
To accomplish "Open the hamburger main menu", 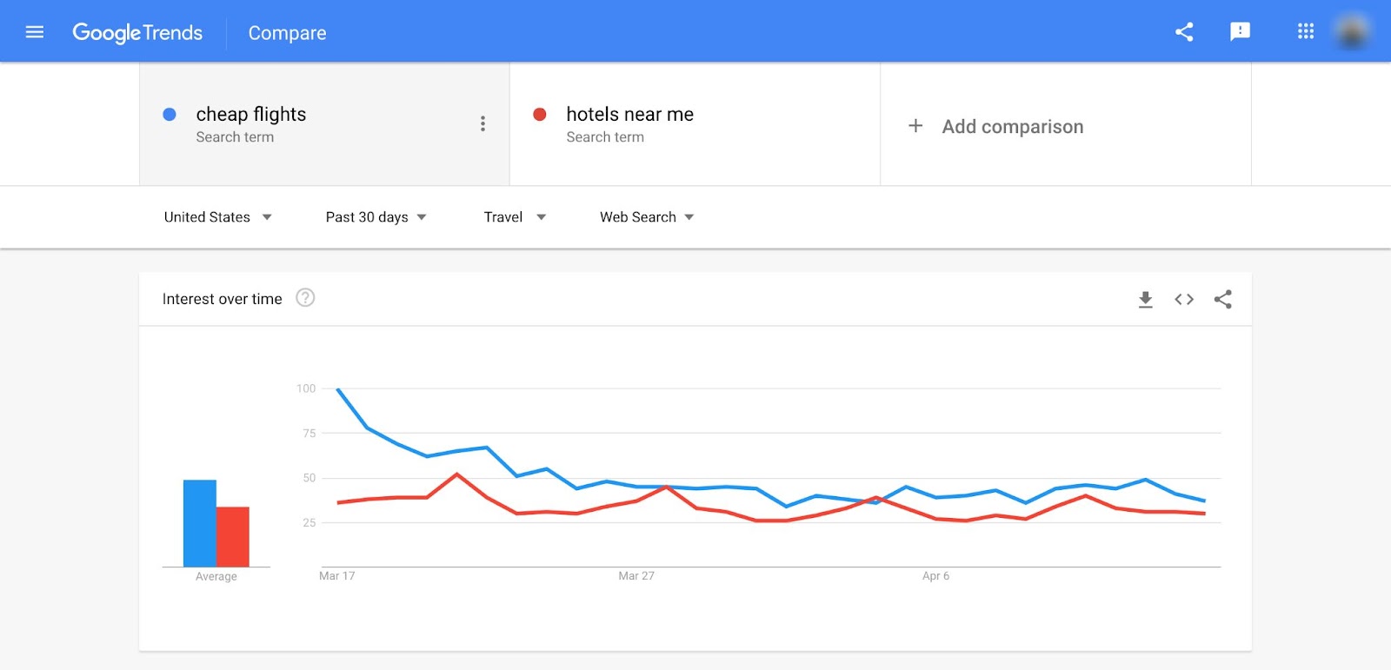I will [x=35, y=32].
